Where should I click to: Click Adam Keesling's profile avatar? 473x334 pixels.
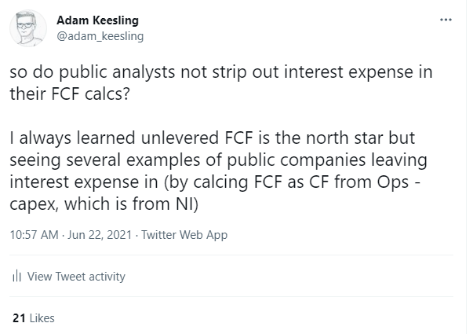coord(29,28)
